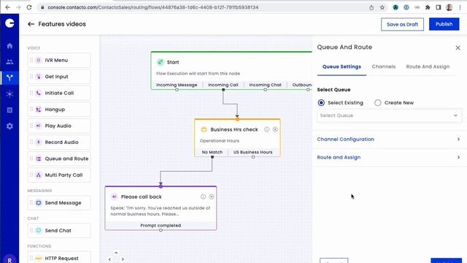The width and height of the screenshot is (467, 263).
Task: Expand the Channel Configuration section
Action: pos(389,140)
